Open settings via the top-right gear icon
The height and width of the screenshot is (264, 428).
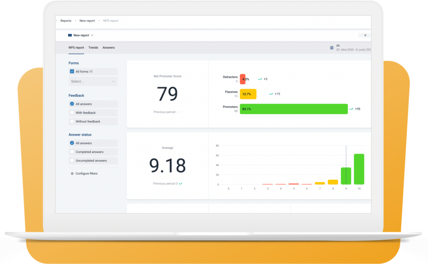click(365, 36)
